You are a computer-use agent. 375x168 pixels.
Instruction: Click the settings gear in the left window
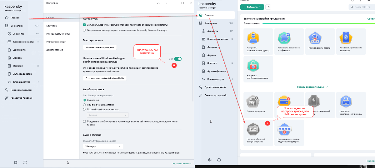tap(16, 162)
